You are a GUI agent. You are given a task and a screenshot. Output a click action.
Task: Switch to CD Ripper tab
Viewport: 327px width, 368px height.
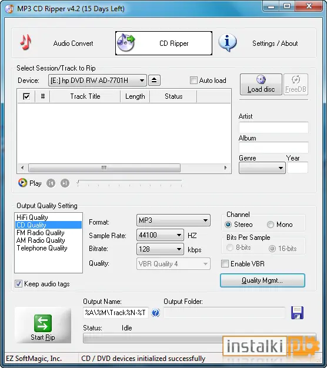(163, 43)
